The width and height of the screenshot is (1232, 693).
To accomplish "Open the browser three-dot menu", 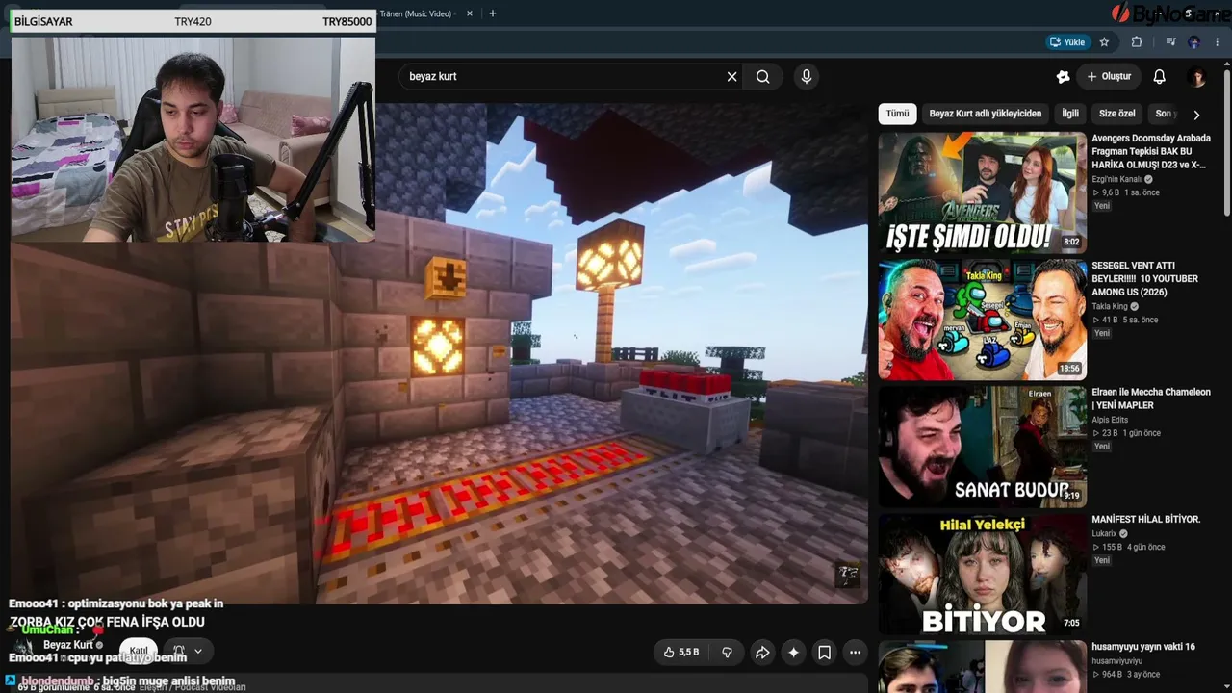I will point(1218,41).
